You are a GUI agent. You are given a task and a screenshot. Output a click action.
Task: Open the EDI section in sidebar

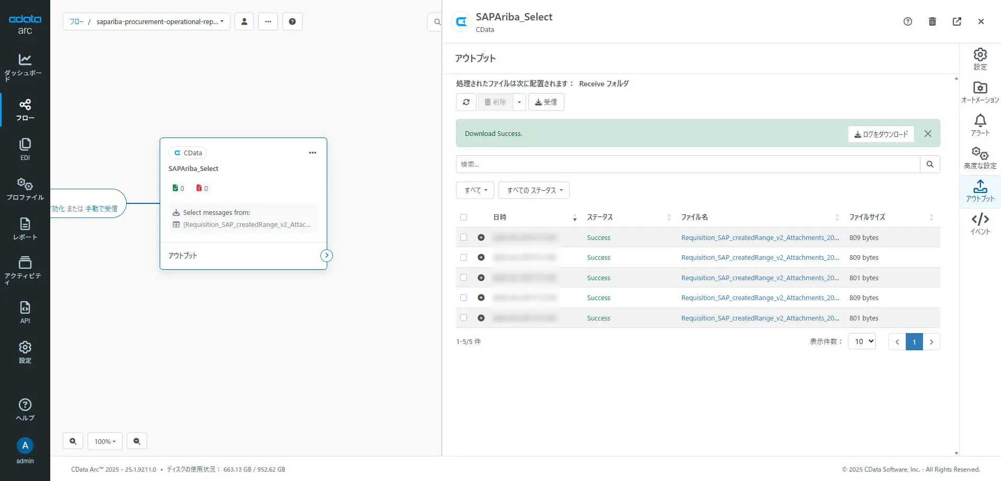[x=25, y=149]
